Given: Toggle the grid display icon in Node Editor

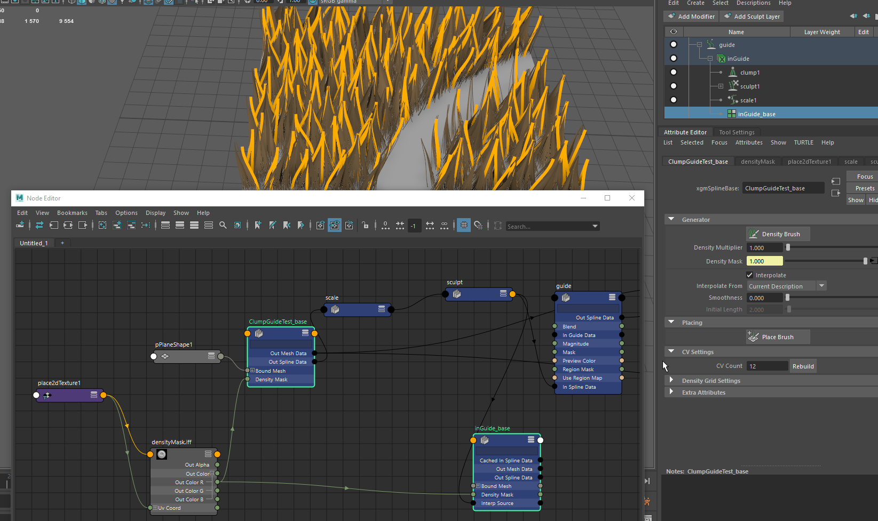Looking at the screenshot, I should pyautogui.click(x=464, y=226).
